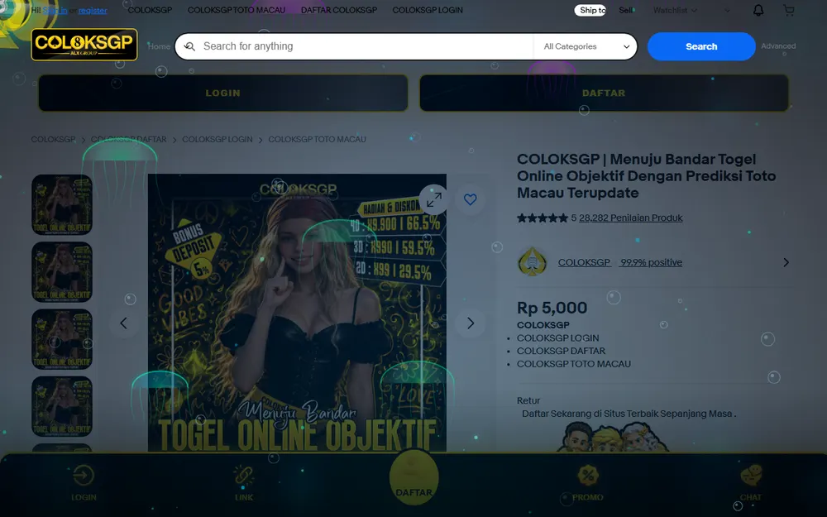Open COLOKSGP LOGIN top menu item
This screenshot has height=517, width=827.
tap(428, 10)
